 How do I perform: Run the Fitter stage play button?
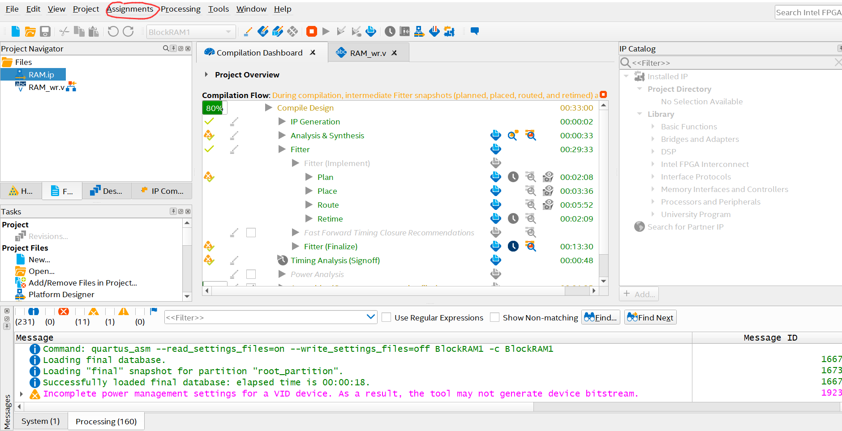[x=282, y=149]
